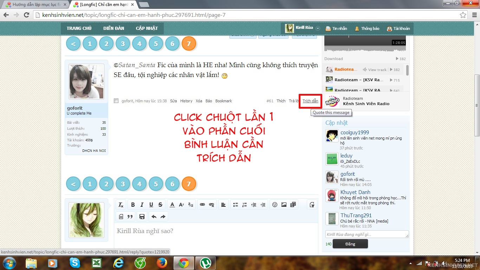
Task: Open the DIỄN ĐÀN forum menu
Action: (113, 28)
